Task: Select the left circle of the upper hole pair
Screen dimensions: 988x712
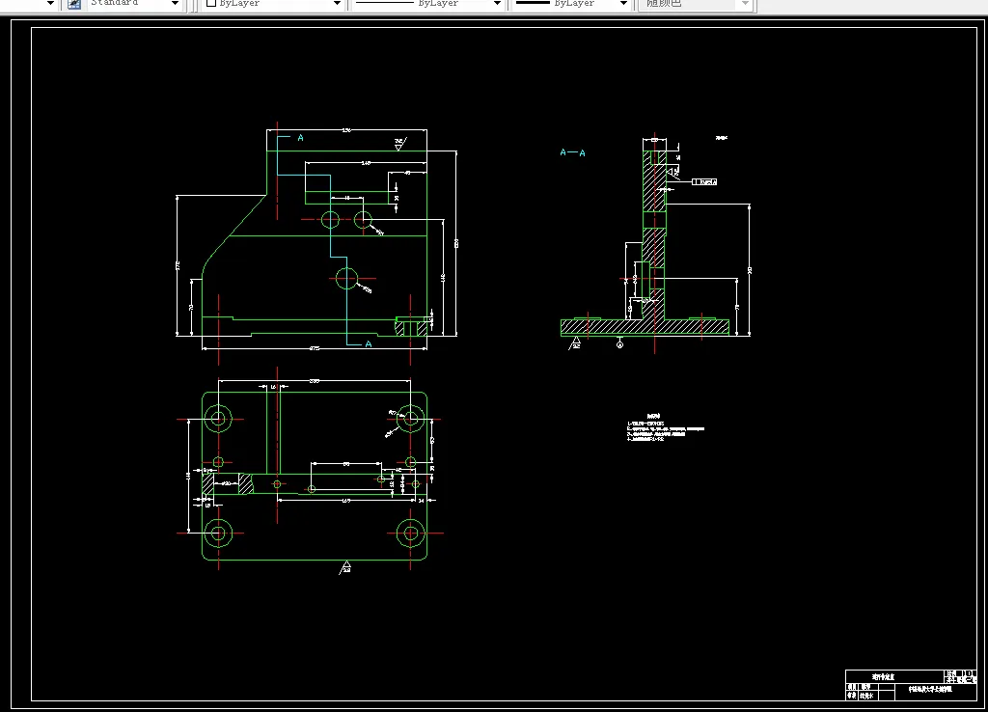Action: click(330, 220)
